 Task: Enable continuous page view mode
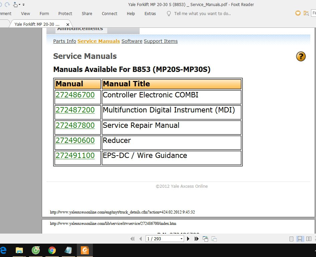(x=300, y=239)
